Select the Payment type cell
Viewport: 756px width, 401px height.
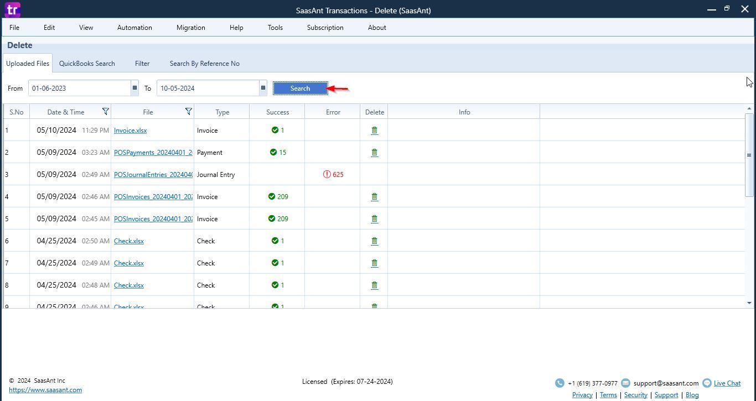[x=222, y=152]
